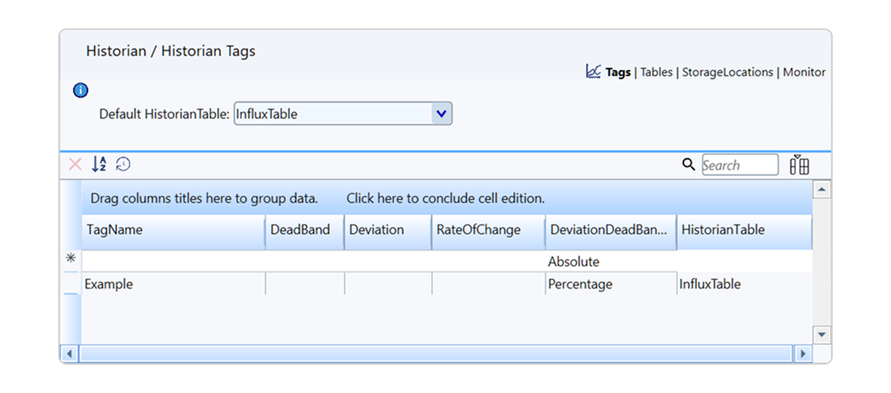Viewport: 891px width, 393px height.
Task: Open the Percentage DeviationDeadBand cell
Action: click(611, 284)
